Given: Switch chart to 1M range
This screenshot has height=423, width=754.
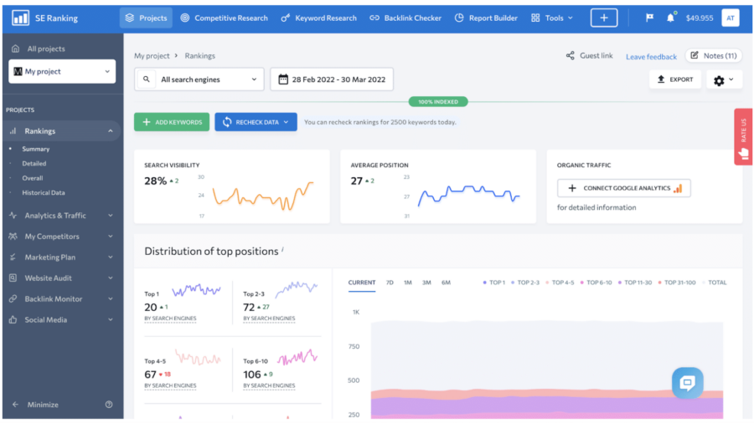Looking at the screenshot, I should (x=408, y=283).
